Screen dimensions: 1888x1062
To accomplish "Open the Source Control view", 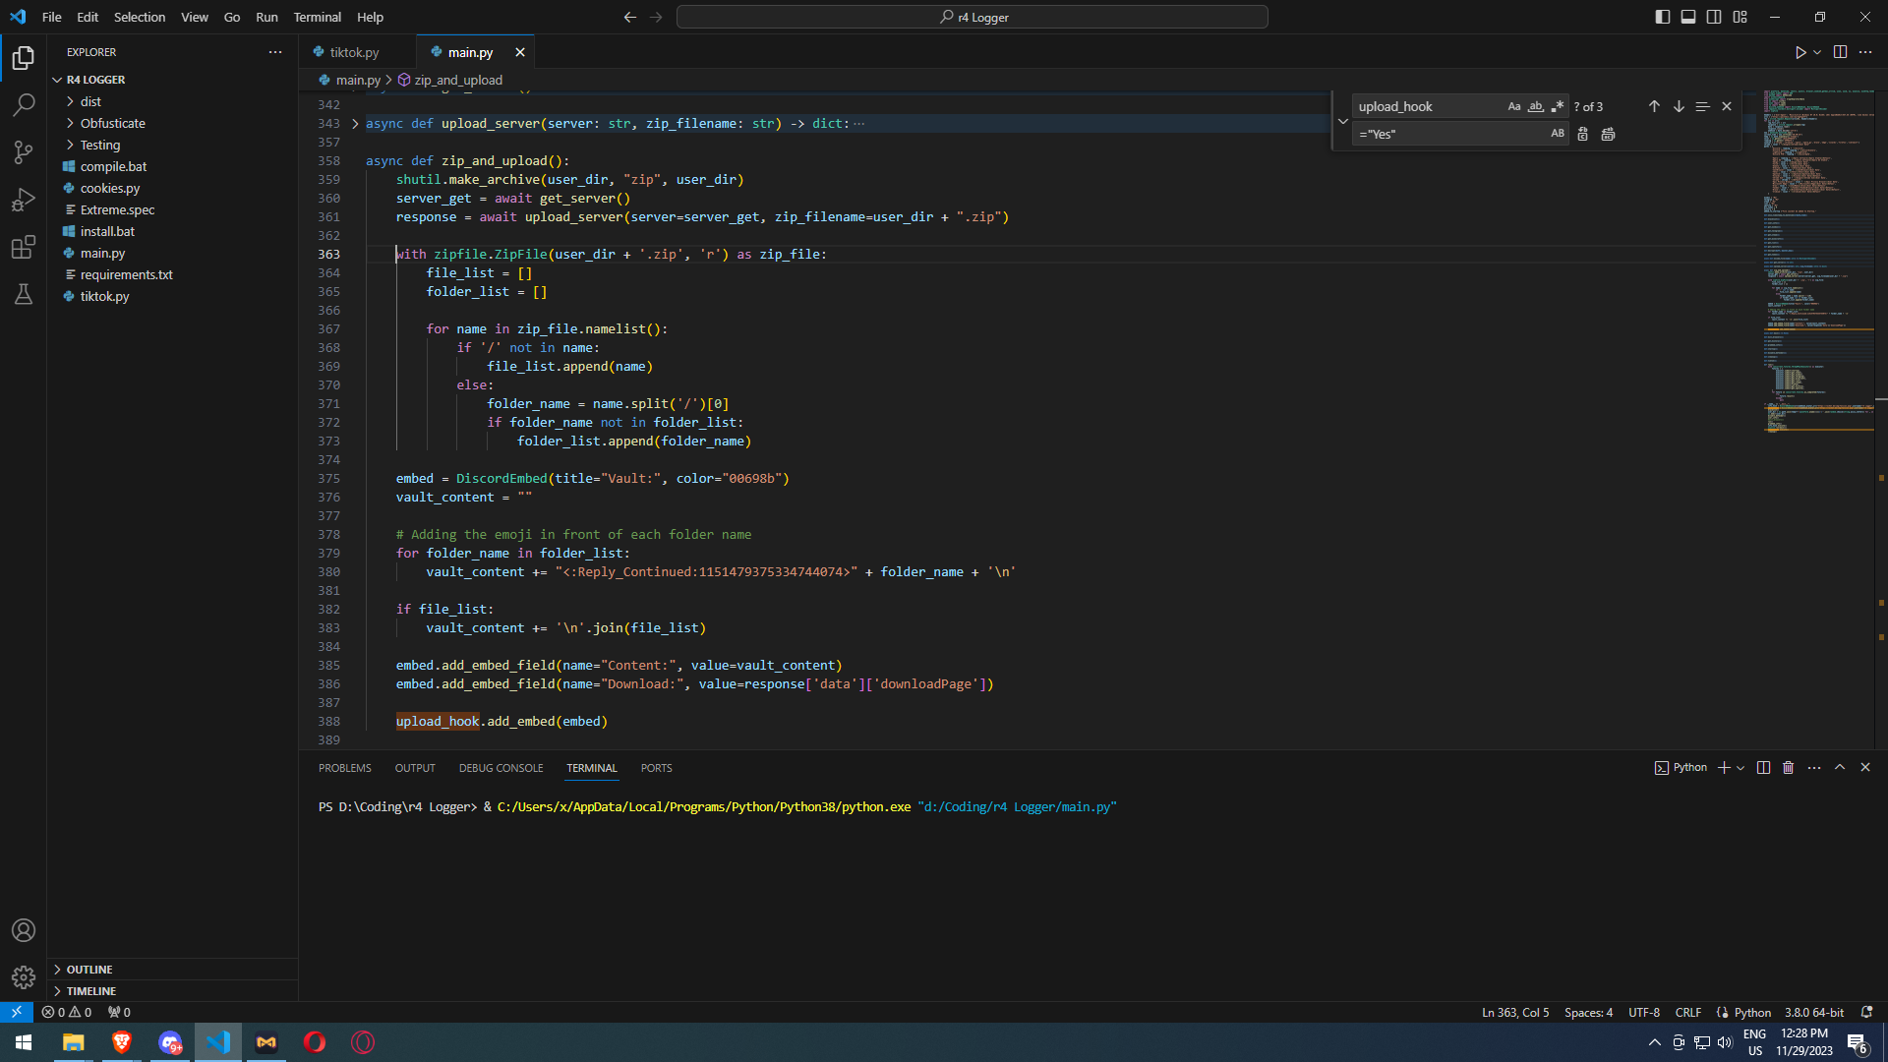I will point(24,151).
